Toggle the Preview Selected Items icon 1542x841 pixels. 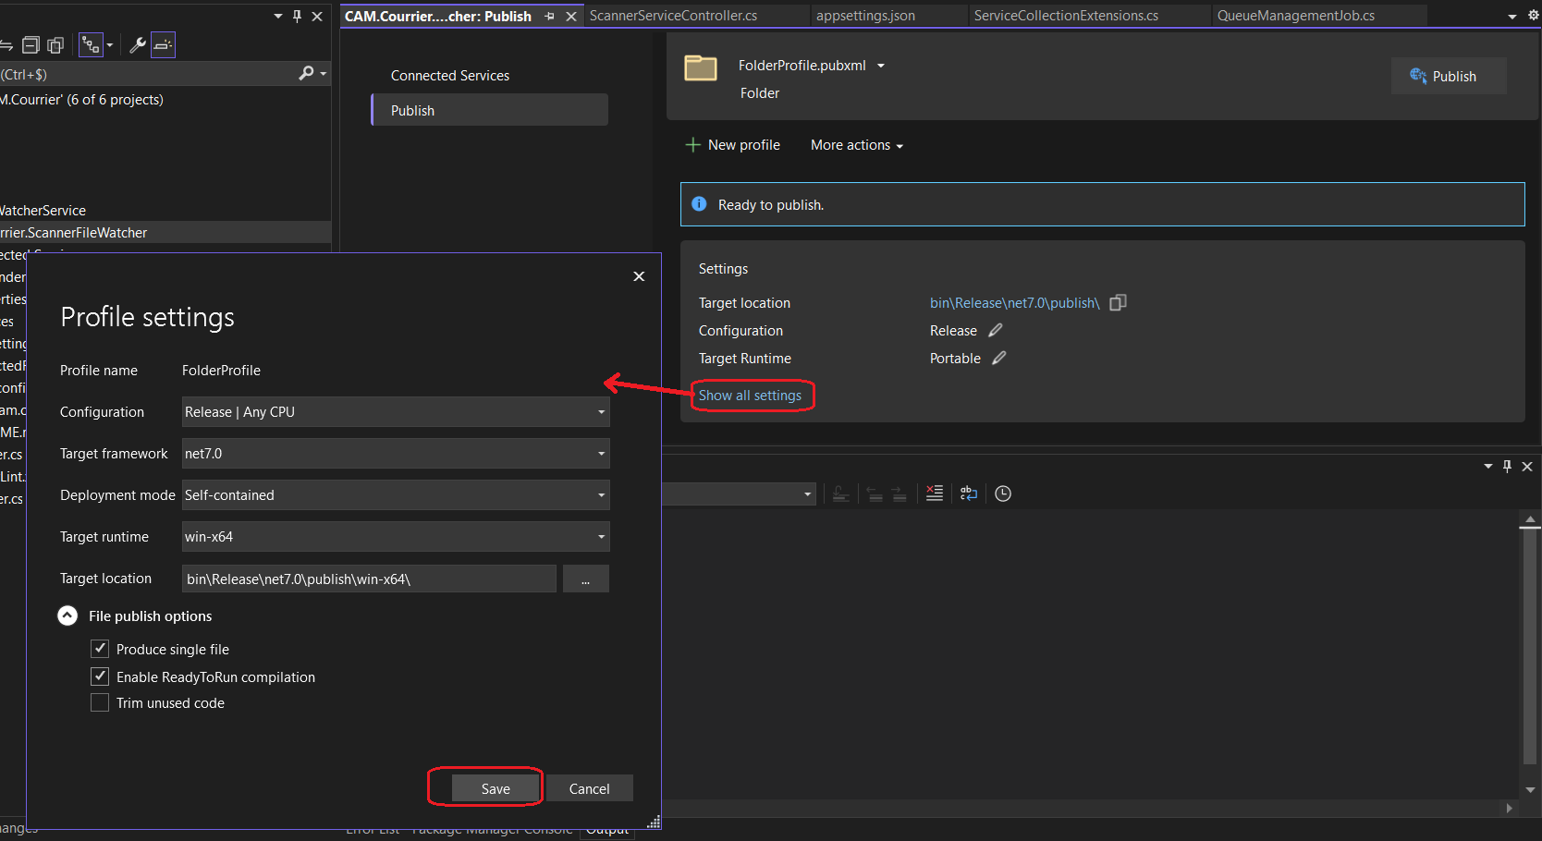tap(163, 45)
